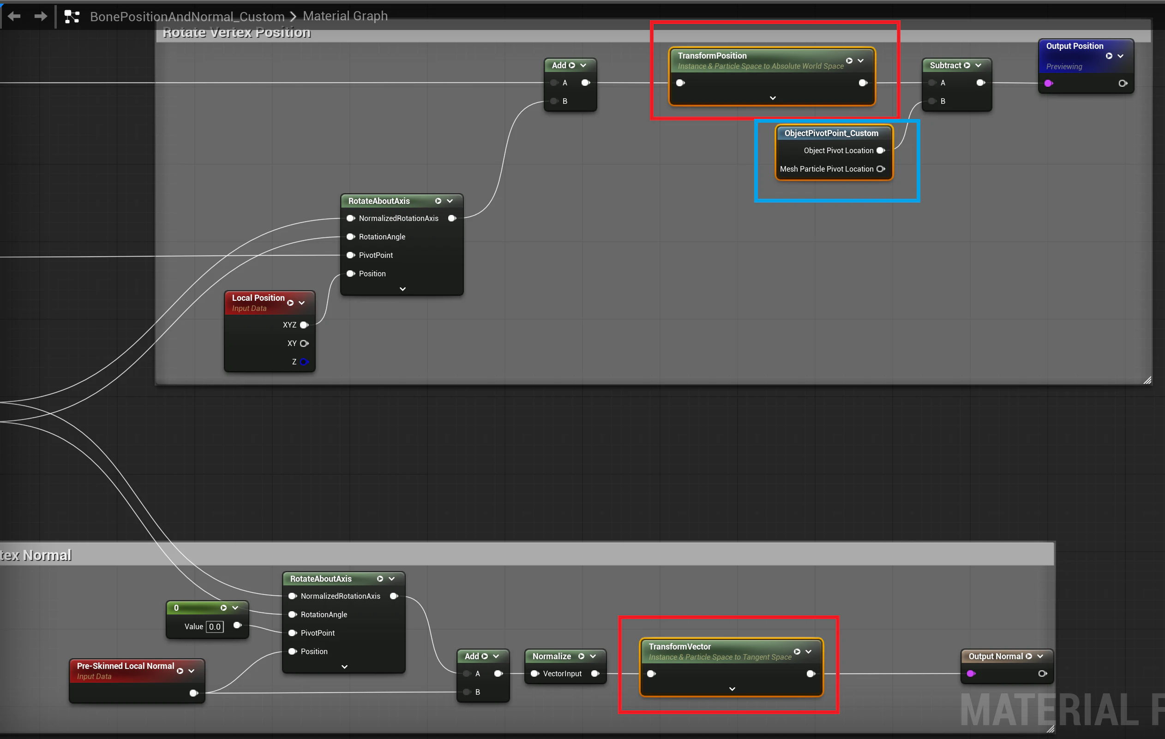The width and height of the screenshot is (1165, 739).
Task: Click the VectorInput pin on Normalize
Action: [535, 673]
